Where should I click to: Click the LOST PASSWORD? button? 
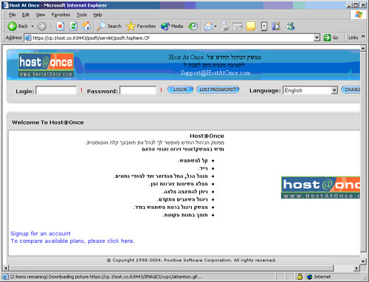(218, 89)
